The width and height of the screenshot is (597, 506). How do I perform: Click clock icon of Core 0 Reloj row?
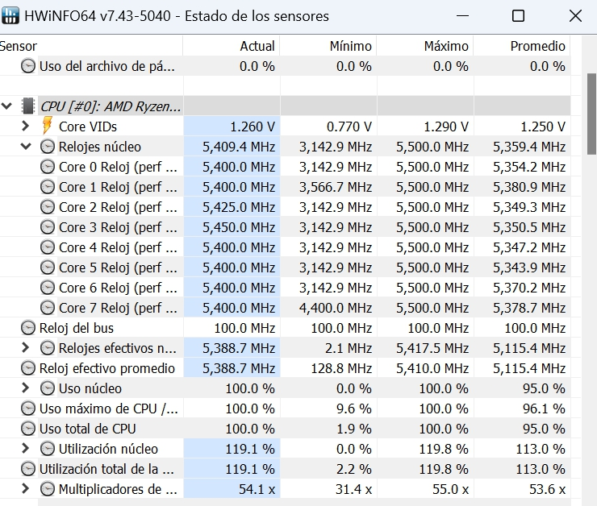click(48, 167)
